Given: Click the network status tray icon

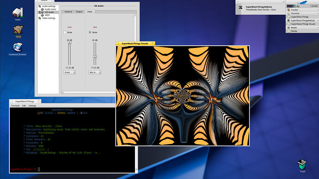Looking at the screenshot, I should [x=294, y=6].
